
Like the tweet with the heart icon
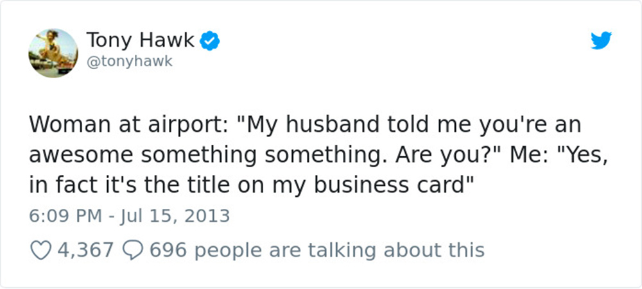(x=40, y=250)
